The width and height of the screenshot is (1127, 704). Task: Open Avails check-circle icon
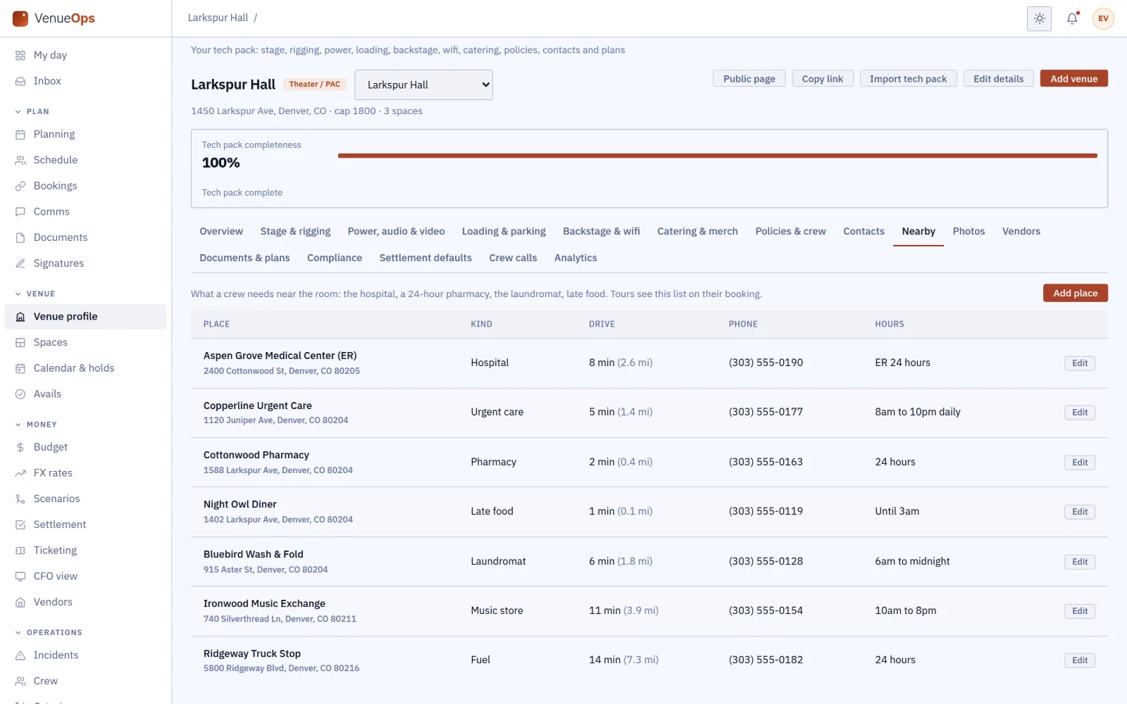point(20,394)
